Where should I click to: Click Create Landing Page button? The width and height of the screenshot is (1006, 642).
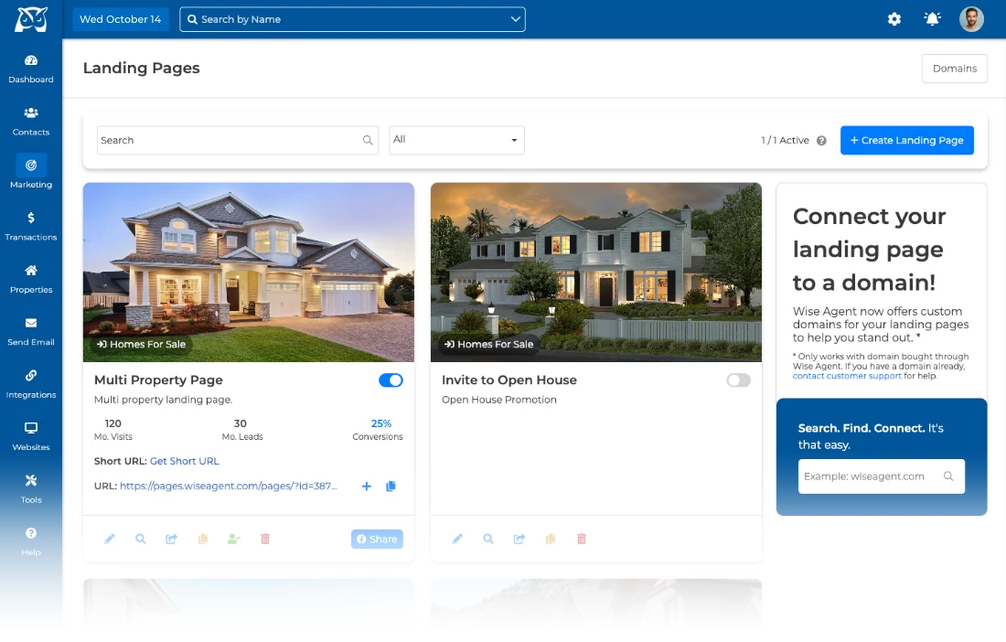pos(907,140)
